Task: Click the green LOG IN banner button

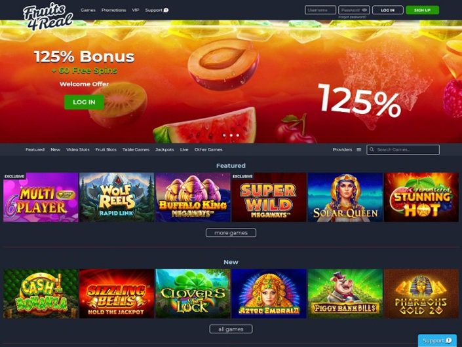Action: pos(84,102)
